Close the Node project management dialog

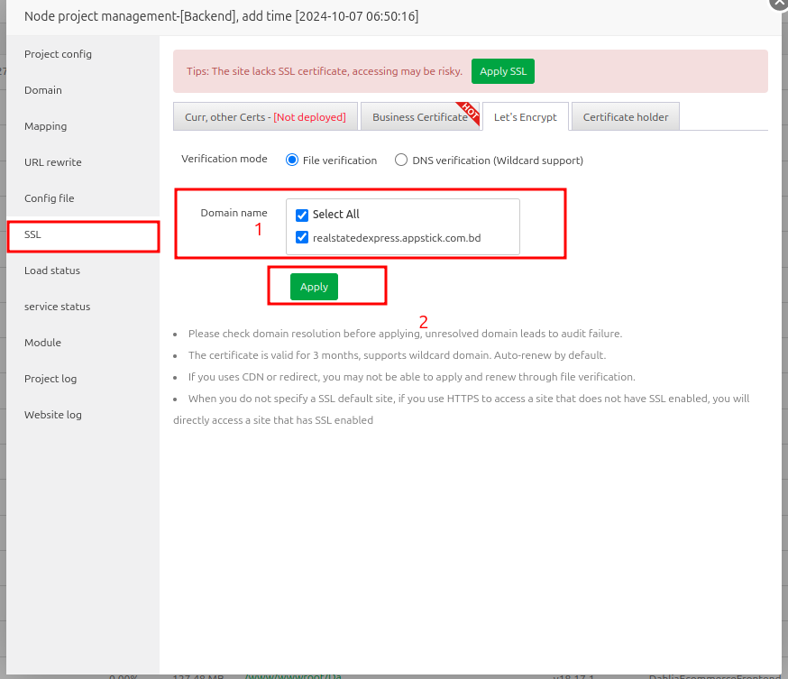pyautogui.click(x=778, y=3)
